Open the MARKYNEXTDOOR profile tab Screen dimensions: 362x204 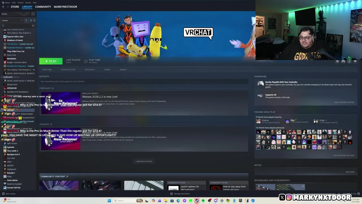pyautogui.click(x=65, y=7)
